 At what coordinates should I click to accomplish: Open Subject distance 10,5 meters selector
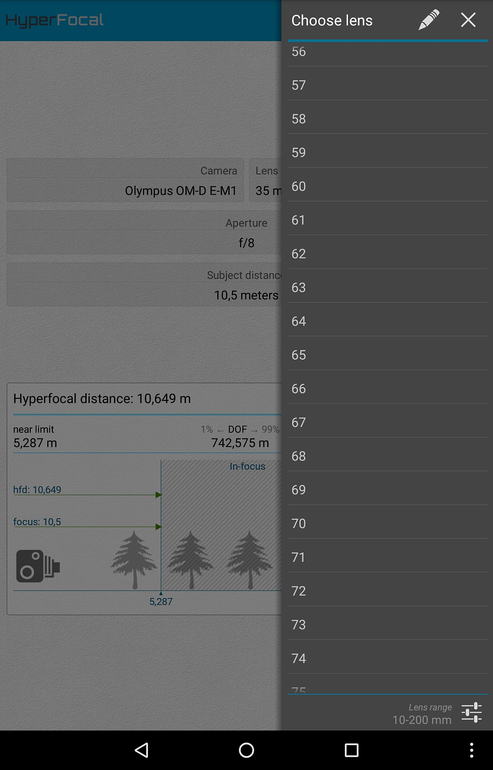point(144,285)
